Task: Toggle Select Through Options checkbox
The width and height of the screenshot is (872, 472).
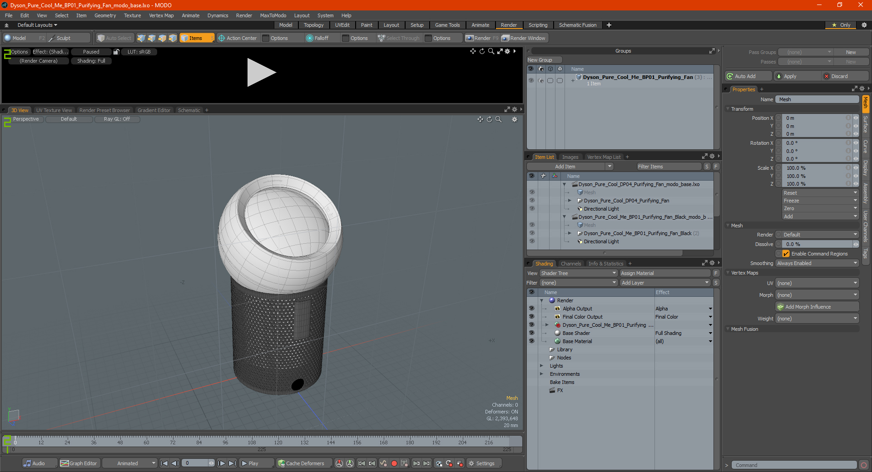Action: pos(428,38)
